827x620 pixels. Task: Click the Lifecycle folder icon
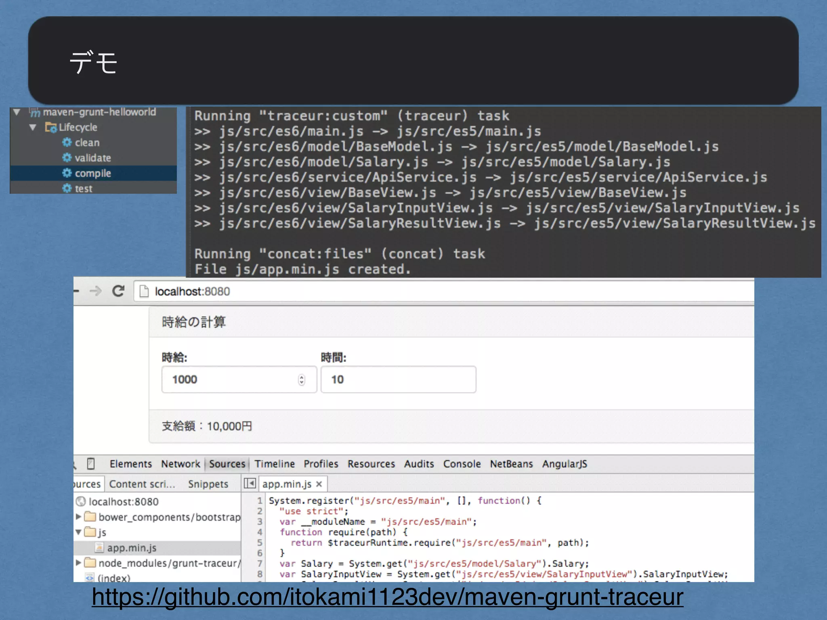tap(51, 127)
